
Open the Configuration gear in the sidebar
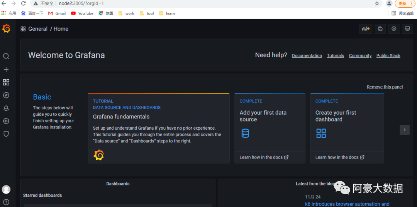pyautogui.click(x=6, y=121)
